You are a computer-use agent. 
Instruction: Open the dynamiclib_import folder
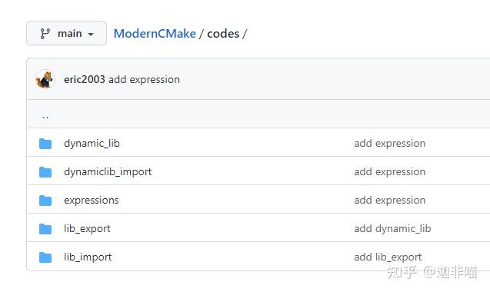point(108,172)
